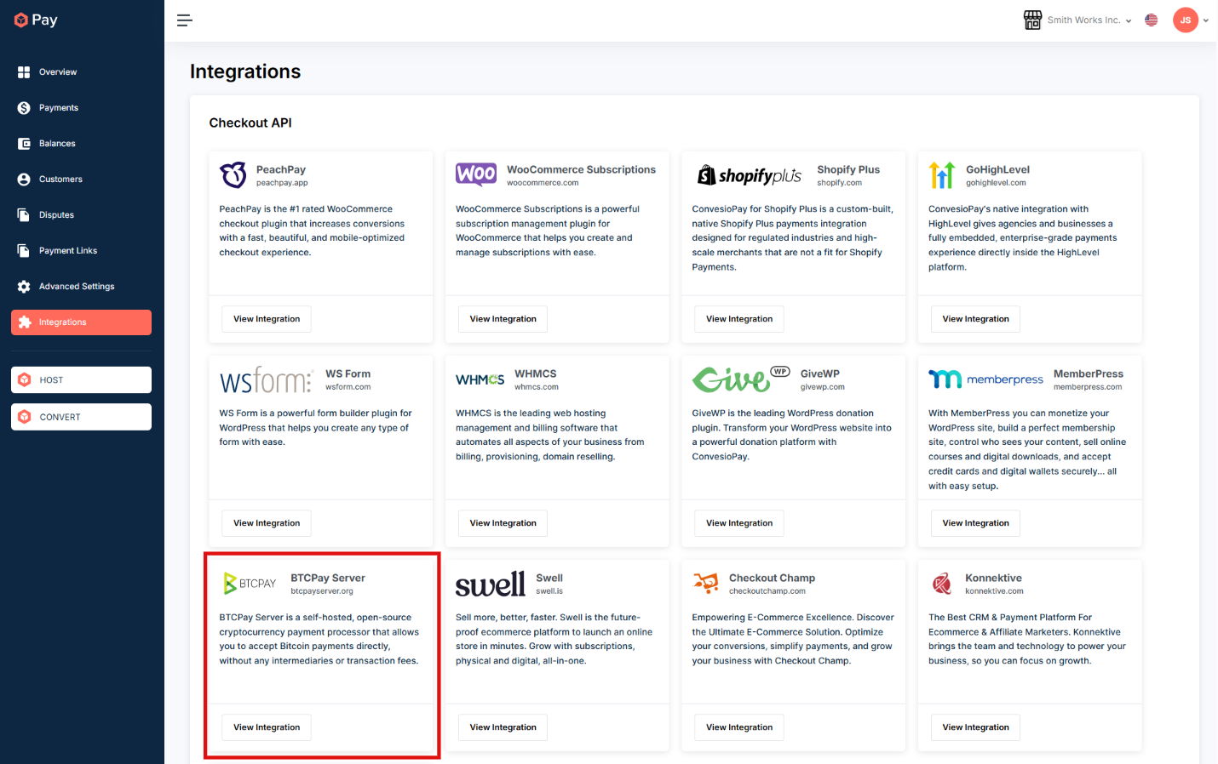This screenshot has height=764, width=1218.
Task: View Integration for BTCPay Server
Action: pyautogui.click(x=267, y=727)
